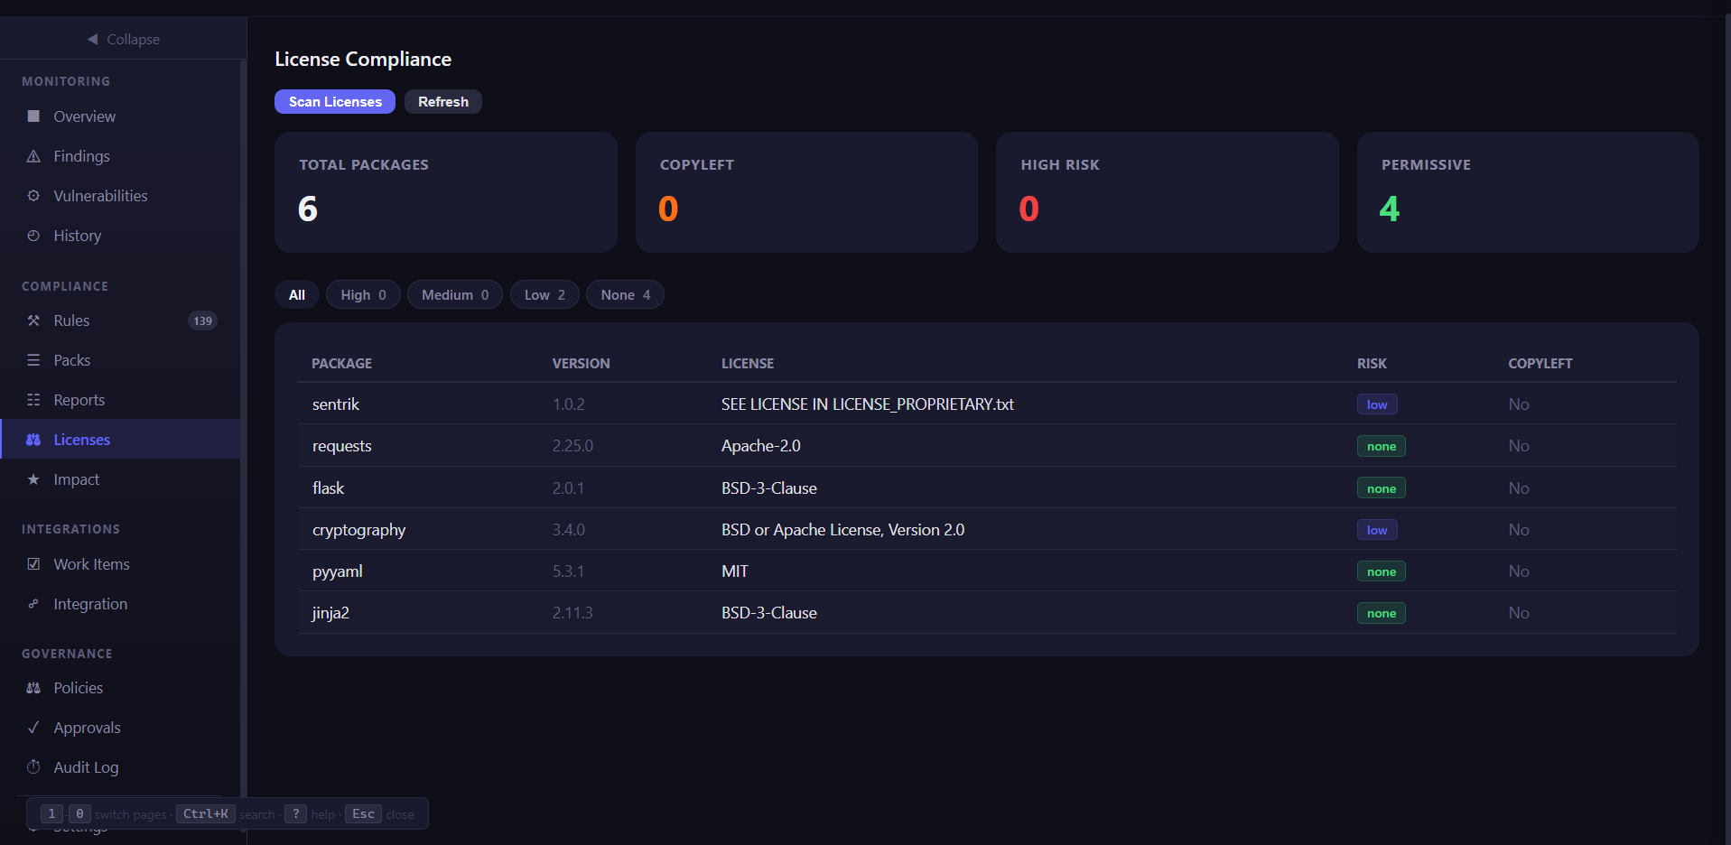The image size is (1731, 845).
Task: Click the High Risk summary card
Action: coord(1167,192)
